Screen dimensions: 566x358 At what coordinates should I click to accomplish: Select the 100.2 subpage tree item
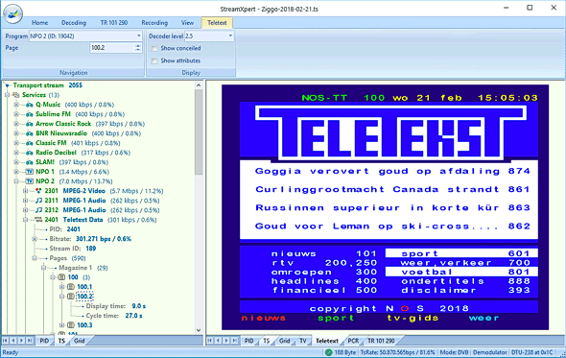(x=84, y=297)
